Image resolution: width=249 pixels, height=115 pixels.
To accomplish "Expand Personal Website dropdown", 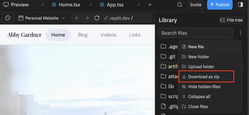I will point(42,18).
